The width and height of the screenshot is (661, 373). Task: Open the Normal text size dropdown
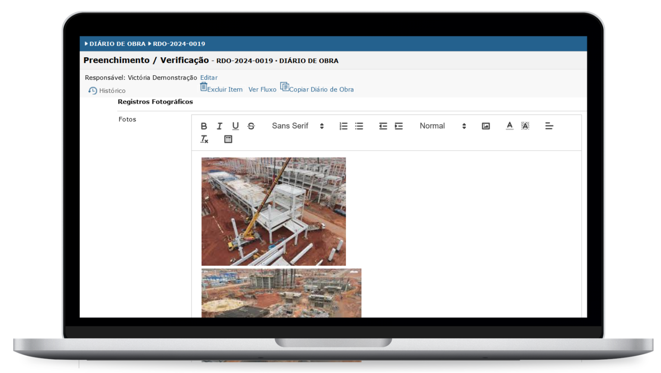442,126
